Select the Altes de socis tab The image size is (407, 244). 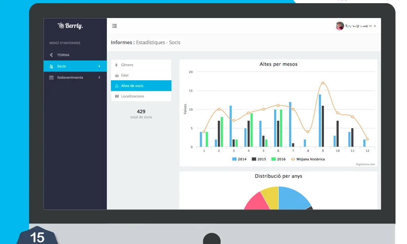tap(141, 86)
